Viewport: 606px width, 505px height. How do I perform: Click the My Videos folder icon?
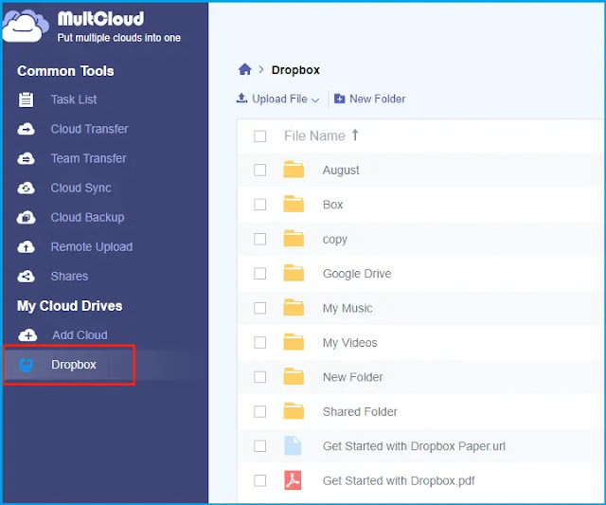(294, 342)
